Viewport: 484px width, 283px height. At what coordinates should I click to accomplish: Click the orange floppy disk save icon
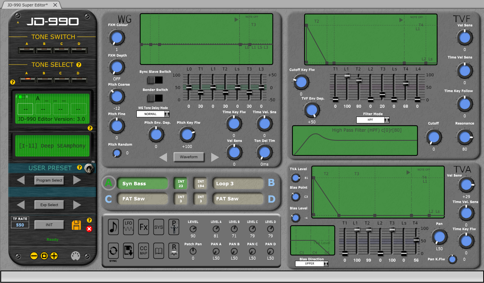77,225
